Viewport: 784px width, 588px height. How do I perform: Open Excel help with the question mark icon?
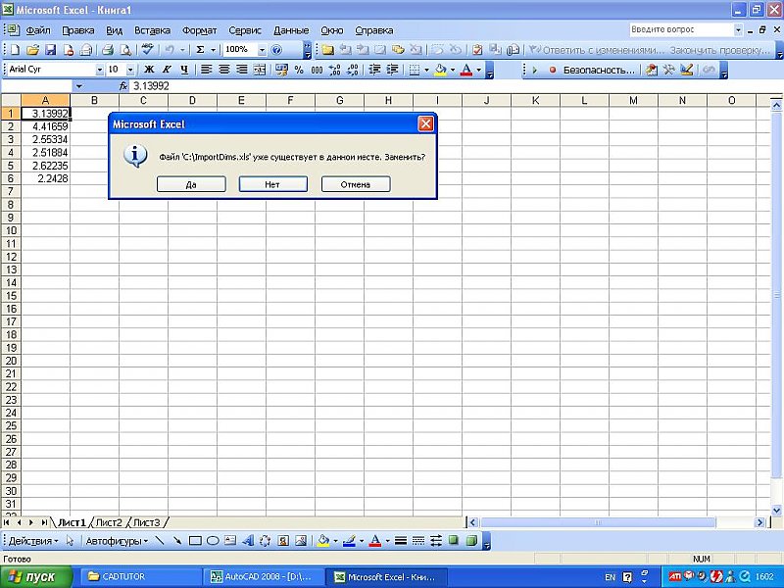(x=277, y=50)
